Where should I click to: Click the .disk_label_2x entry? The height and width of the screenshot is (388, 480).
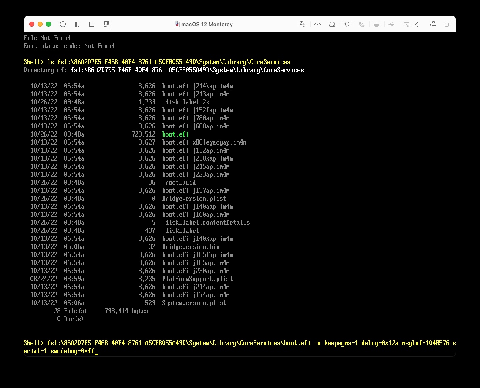click(186, 102)
